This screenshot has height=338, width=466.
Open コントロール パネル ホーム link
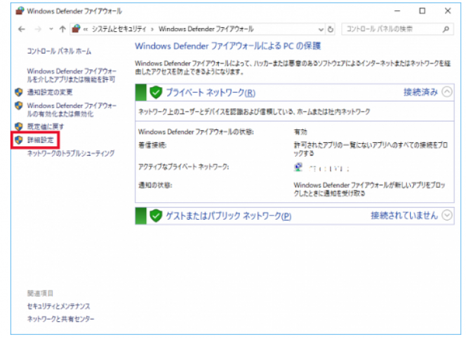59,51
